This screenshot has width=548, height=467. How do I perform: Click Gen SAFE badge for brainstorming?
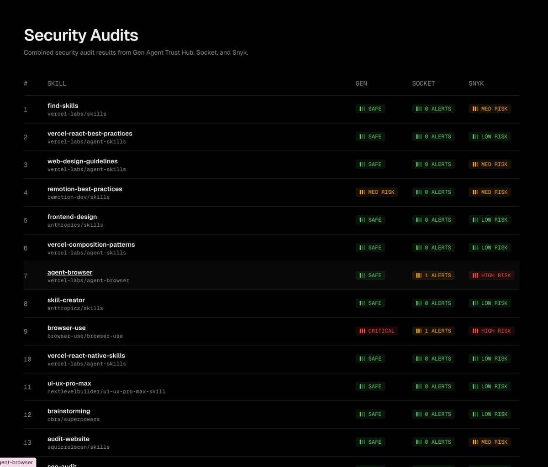pyautogui.click(x=370, y=415)
